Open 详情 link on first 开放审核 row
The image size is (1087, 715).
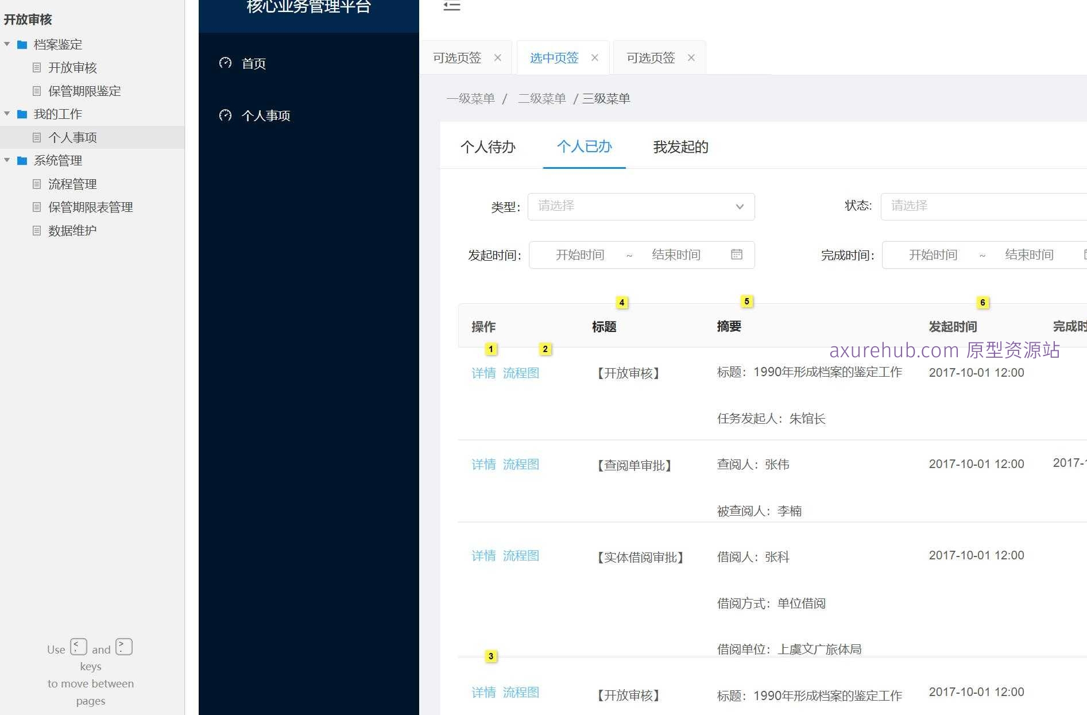click(x=483, y=373)
